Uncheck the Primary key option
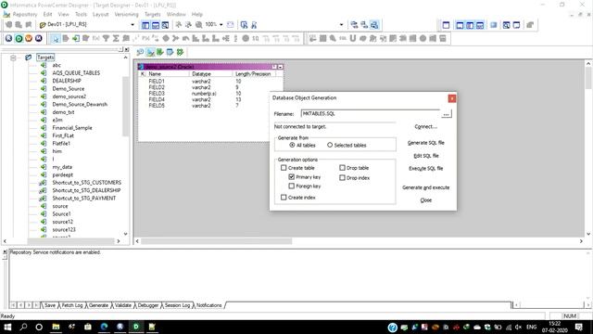This screenshot has height=334, width=593. click(x=292, y=176)
